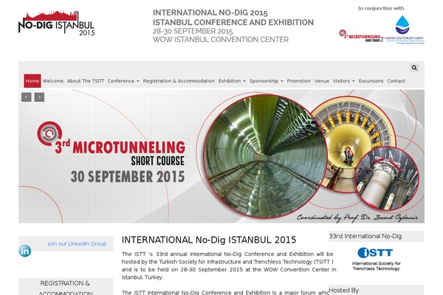The width and height of the screenshot is (443, 295).
Task: Select the Home menu item
Action: 32,81
